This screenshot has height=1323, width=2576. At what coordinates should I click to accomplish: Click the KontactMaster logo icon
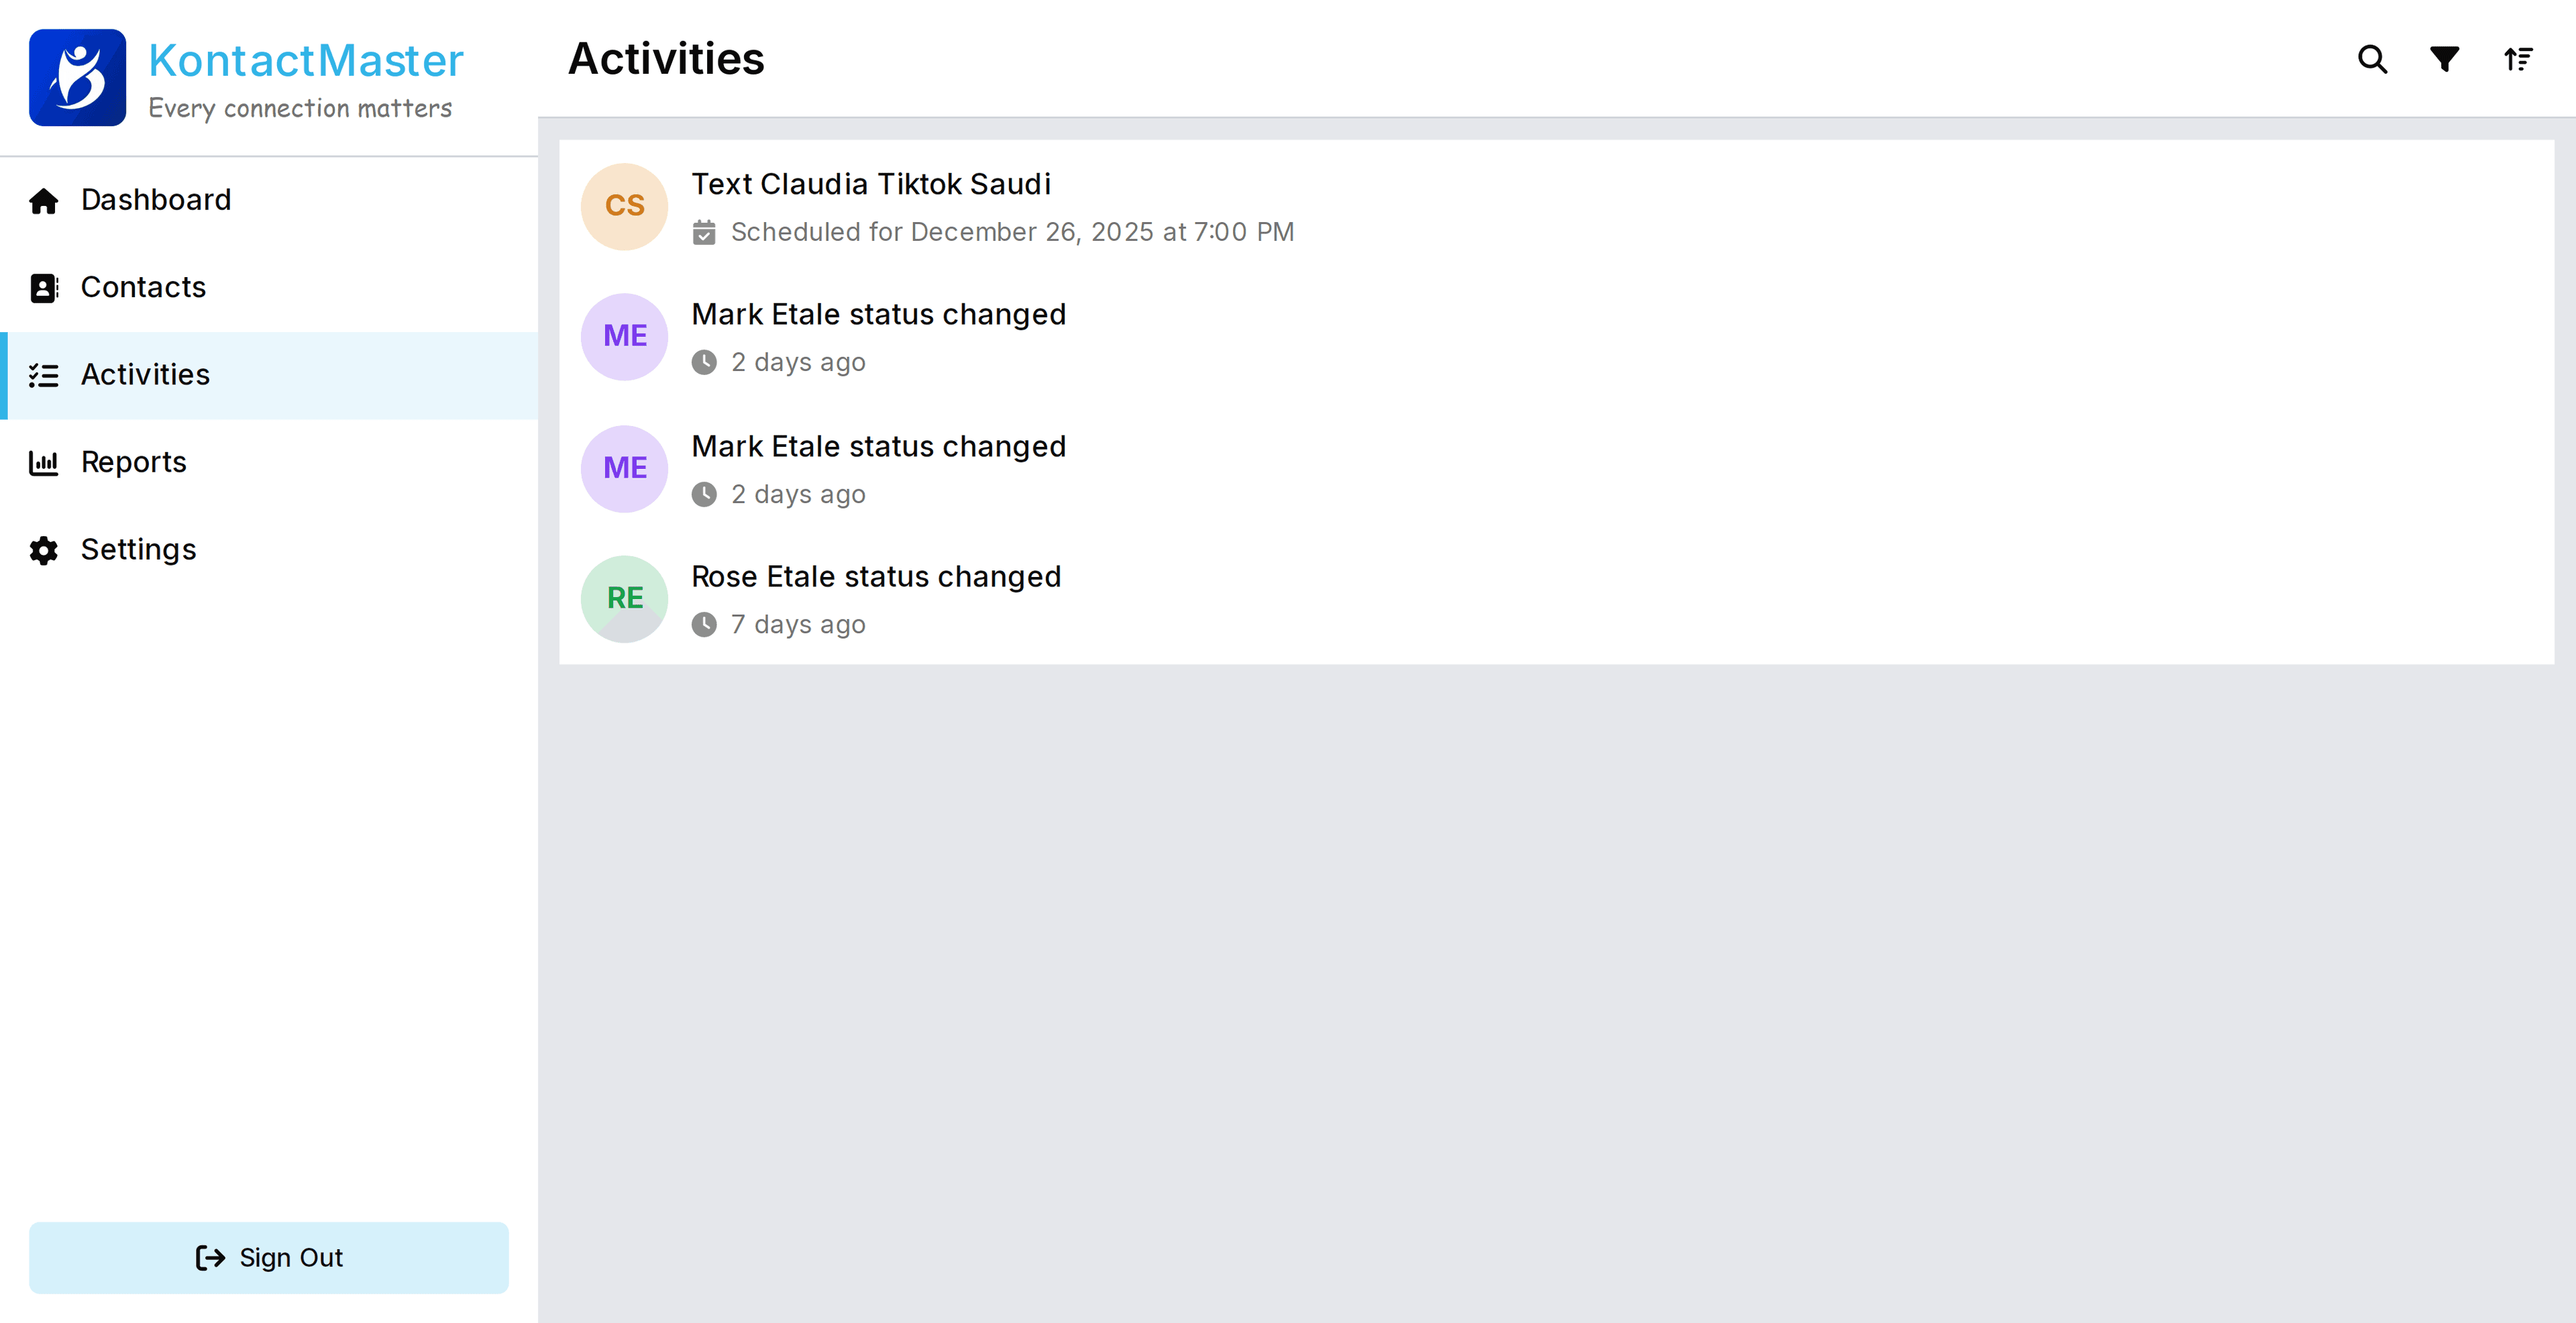coord(77,77)
